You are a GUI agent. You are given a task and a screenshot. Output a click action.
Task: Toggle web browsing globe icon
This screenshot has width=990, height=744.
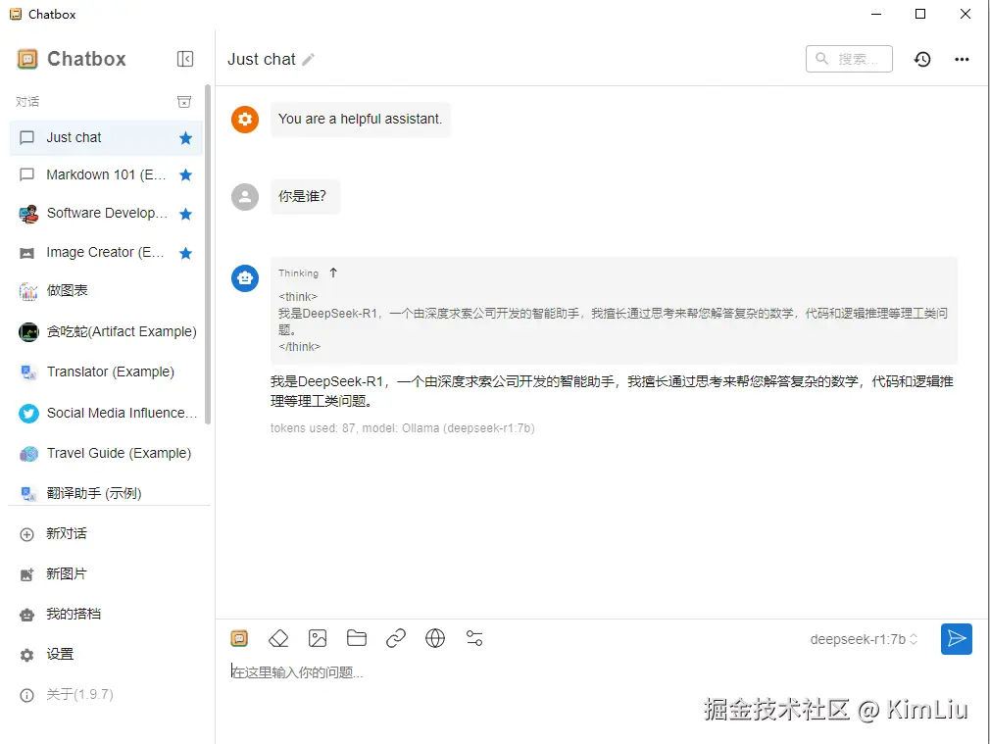[435, 638]
